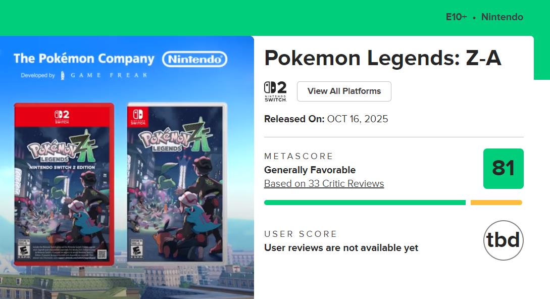This screenshot has height=299, width=550.
Task: Click the Generally Favorable score description
Action: tap(310, 170)
